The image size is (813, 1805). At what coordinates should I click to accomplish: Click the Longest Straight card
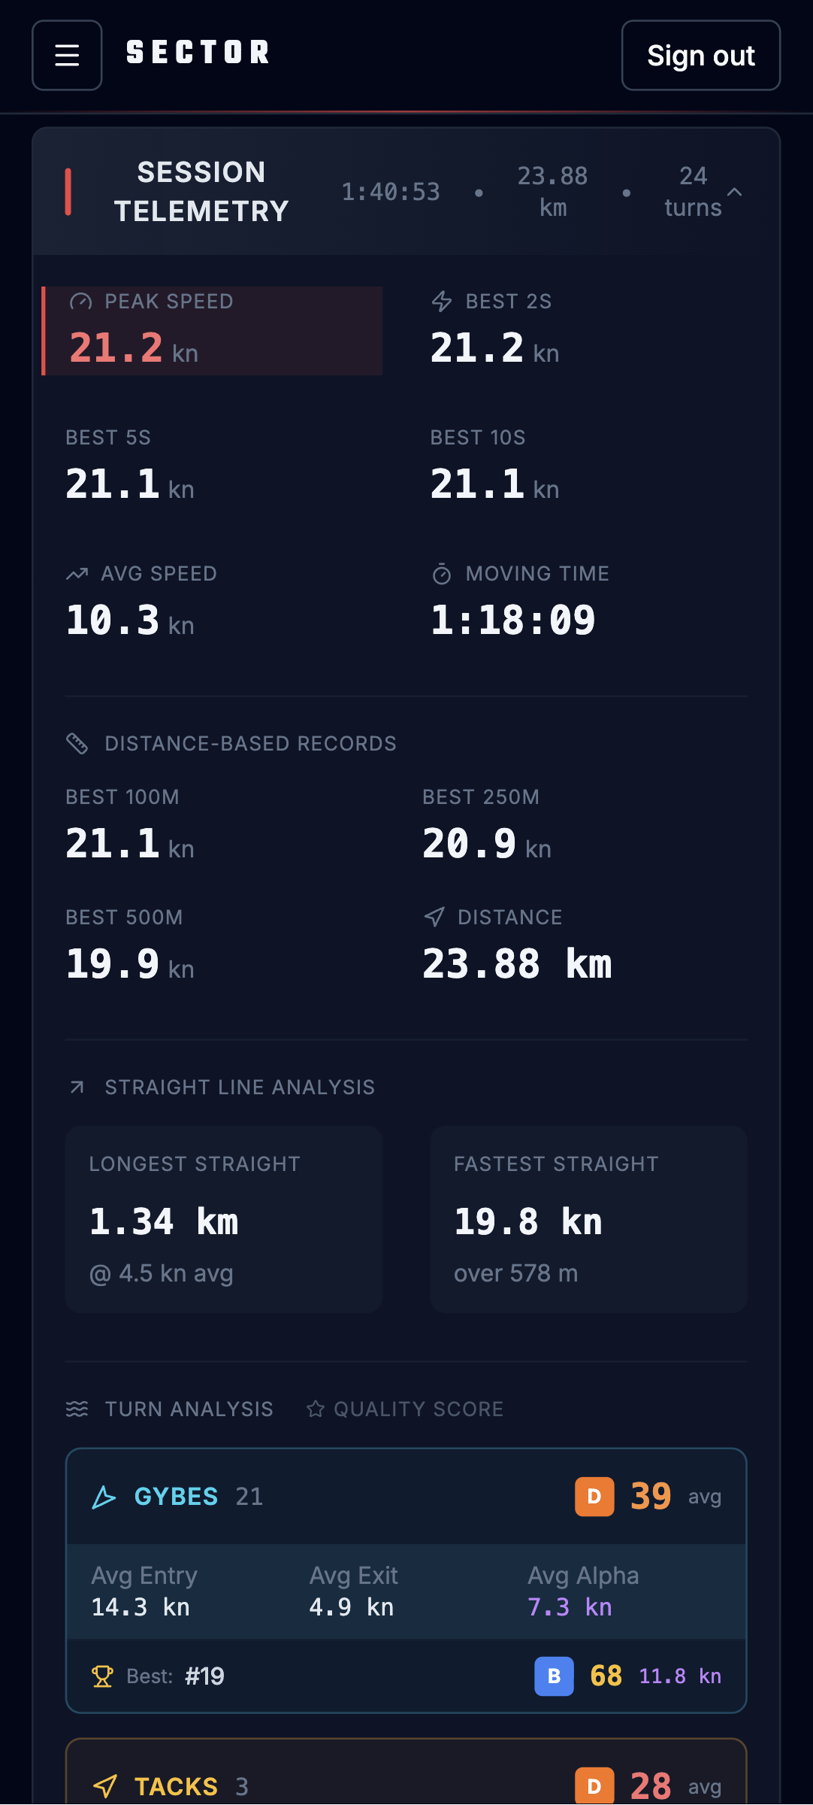224,1219
